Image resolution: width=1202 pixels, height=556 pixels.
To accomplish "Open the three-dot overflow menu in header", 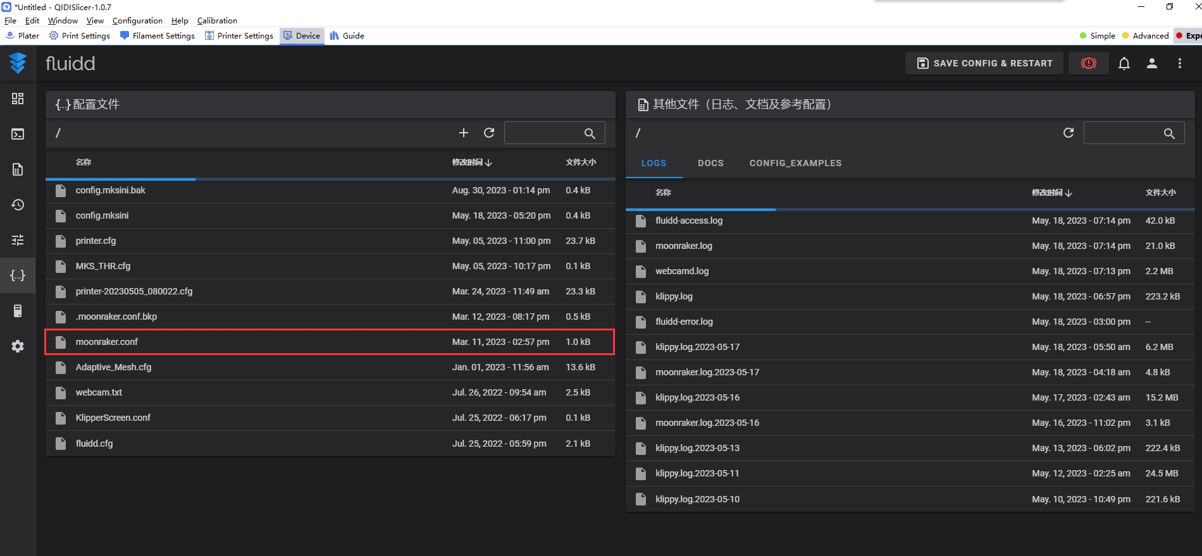I will point(1179,63).
